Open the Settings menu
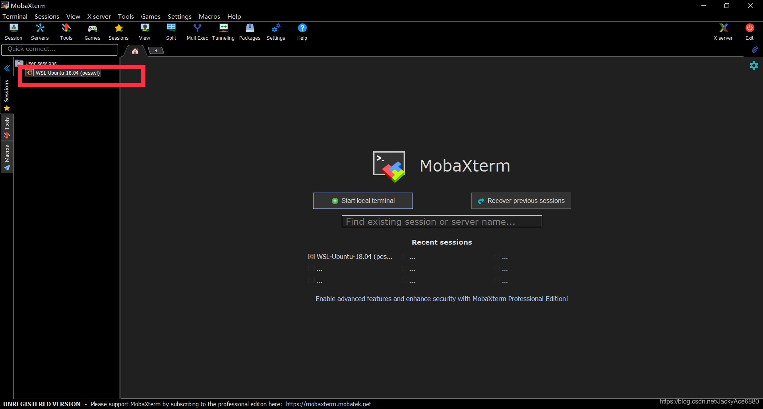This screenshot has height=409, width=763. pyautogui.click(x=180, y=16)
